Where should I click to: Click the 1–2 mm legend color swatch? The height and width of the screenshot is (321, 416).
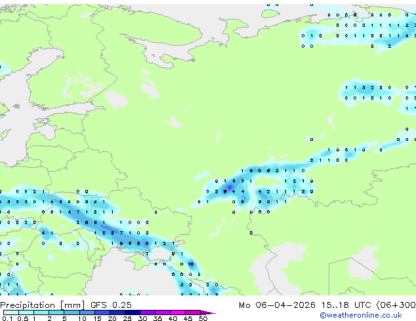[41, 312]
